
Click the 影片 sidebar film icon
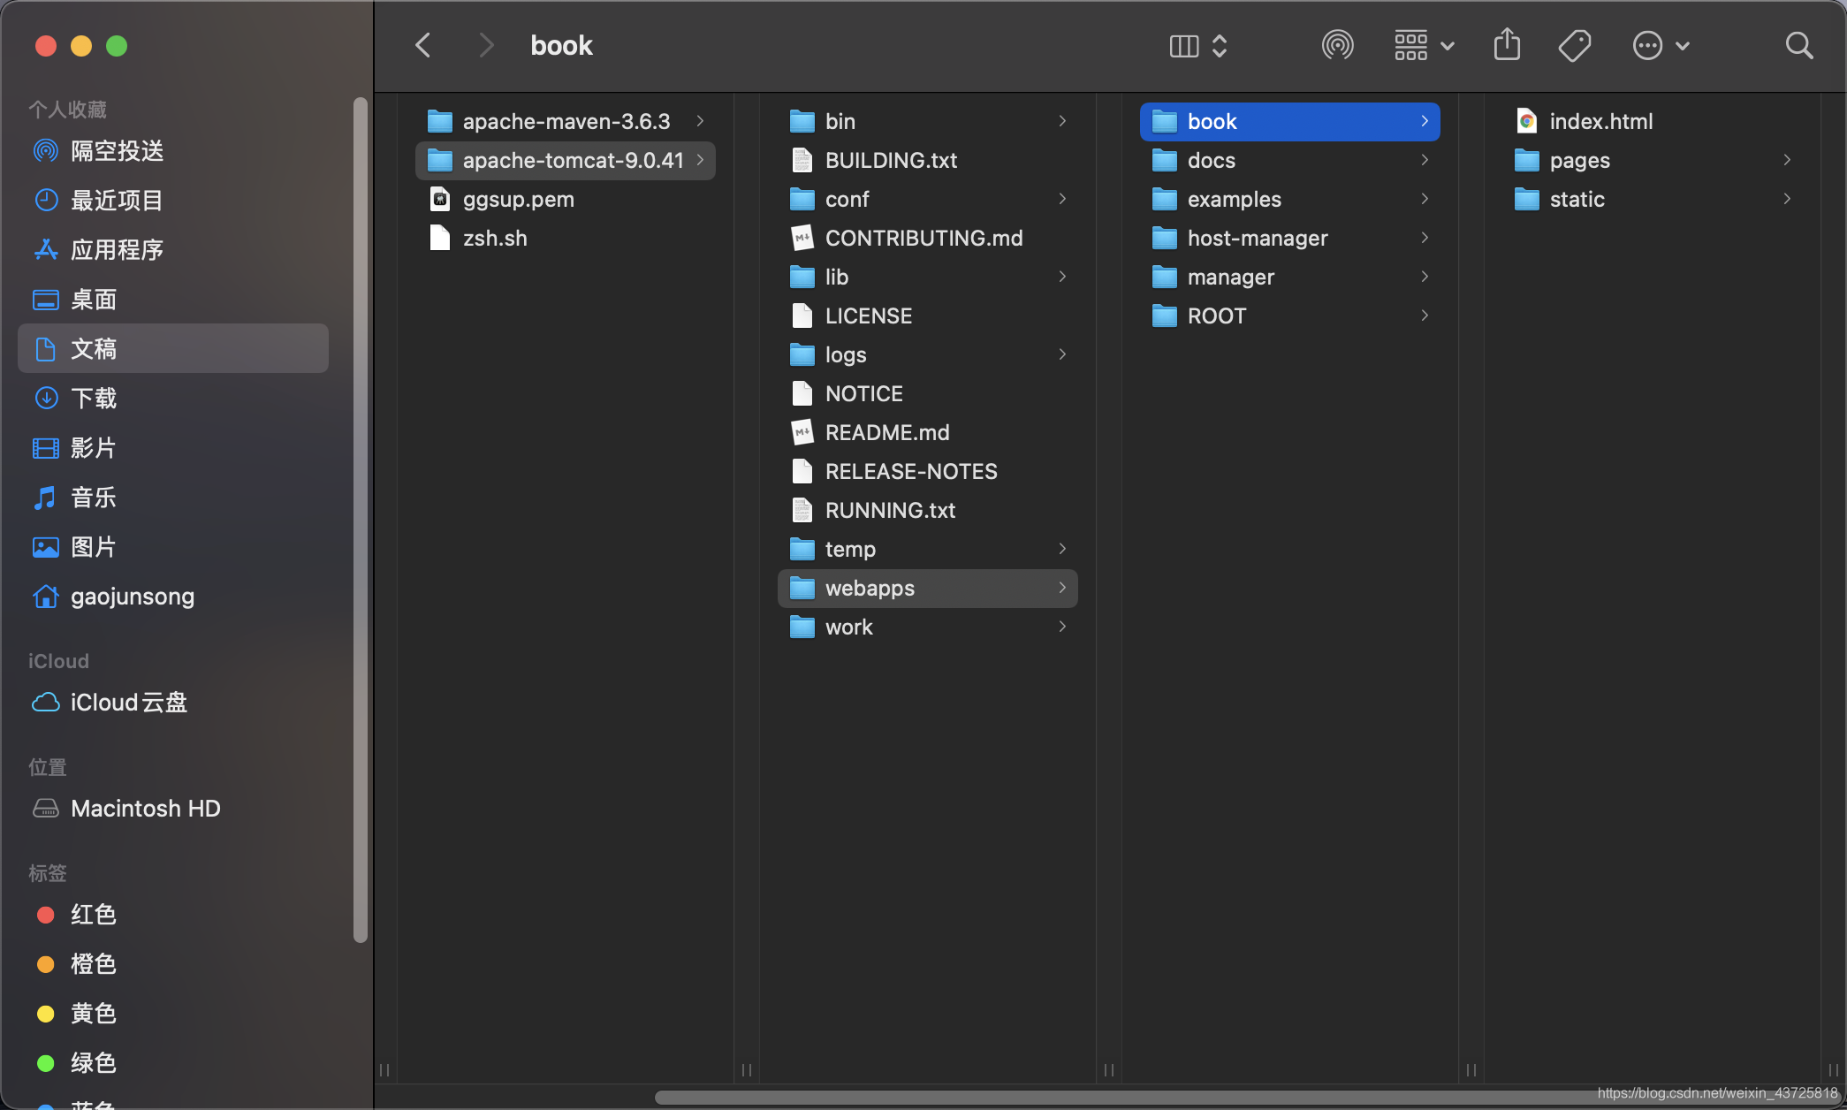click(46, 447)
